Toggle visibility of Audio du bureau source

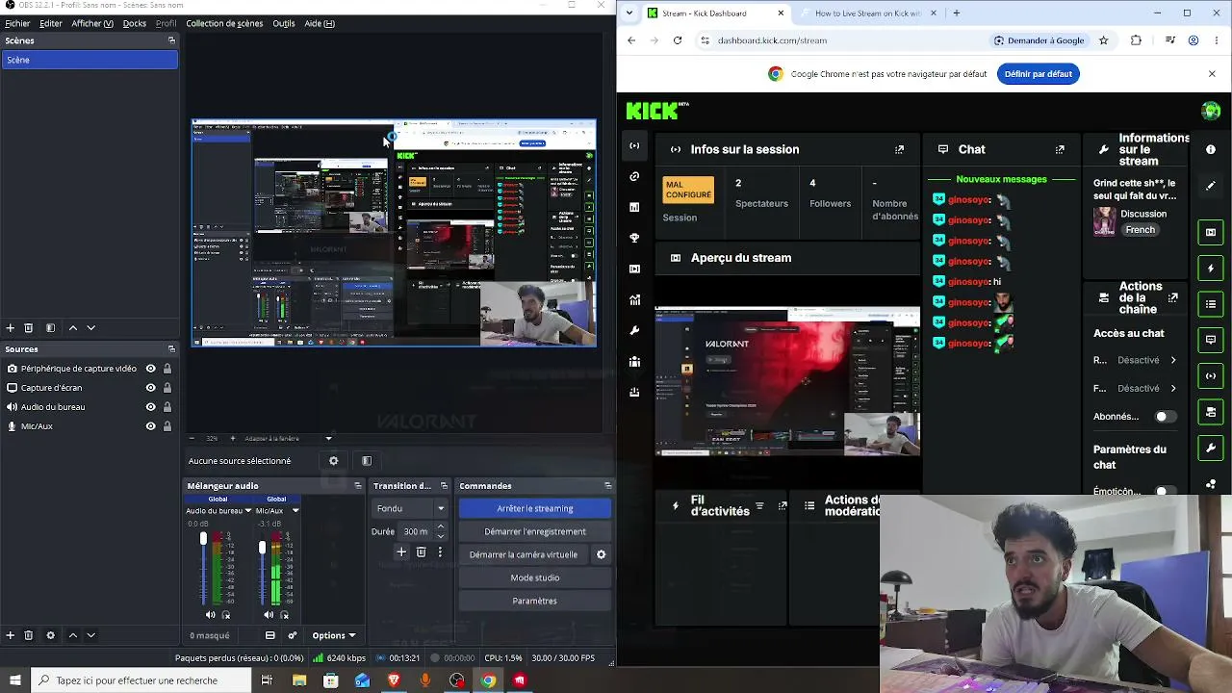point(150,407)
